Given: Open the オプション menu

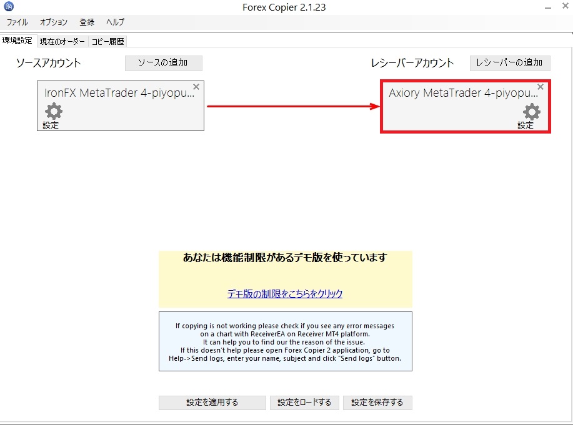Looking at the screenshot, I should (x=53, y=22).
